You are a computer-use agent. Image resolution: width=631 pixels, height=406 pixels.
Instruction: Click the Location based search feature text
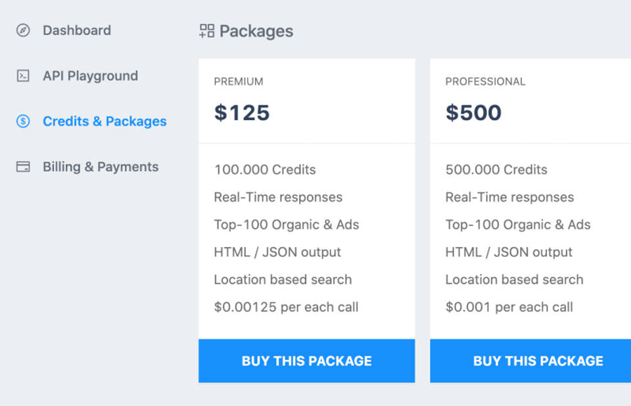point(281,279)
